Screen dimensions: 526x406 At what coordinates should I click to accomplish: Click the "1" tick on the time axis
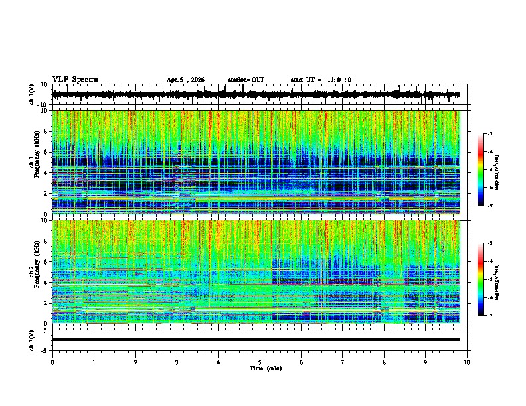coord(94,362)
